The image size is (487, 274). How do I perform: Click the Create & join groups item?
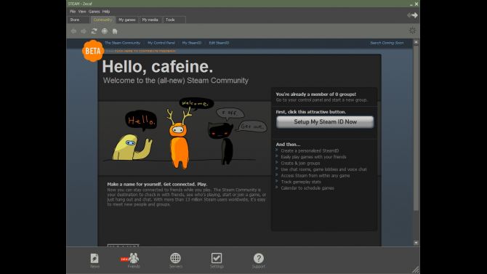pyautogui.click(x=300, y=163)
